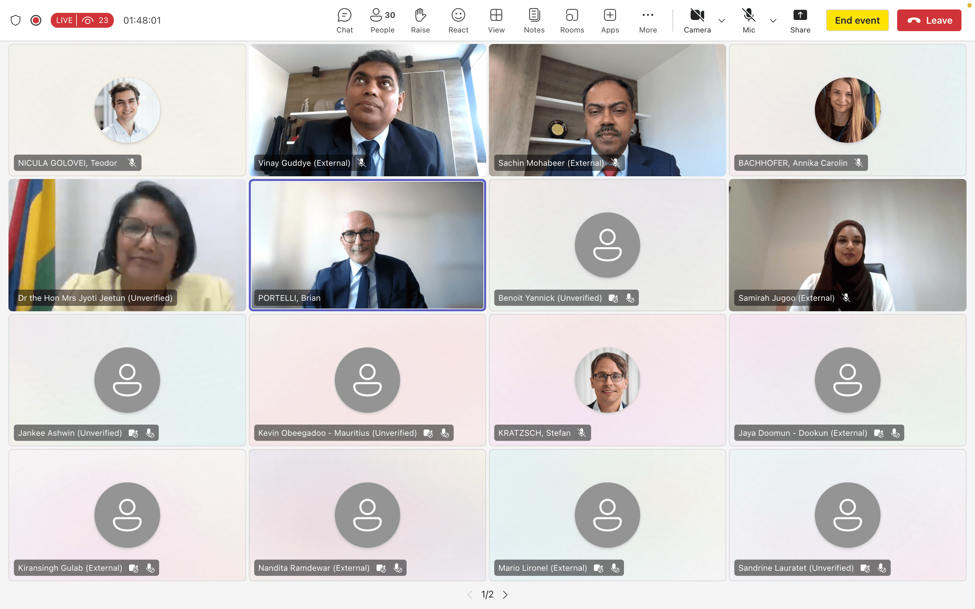
Task: Click the recording indicator button
Action: 36,20
